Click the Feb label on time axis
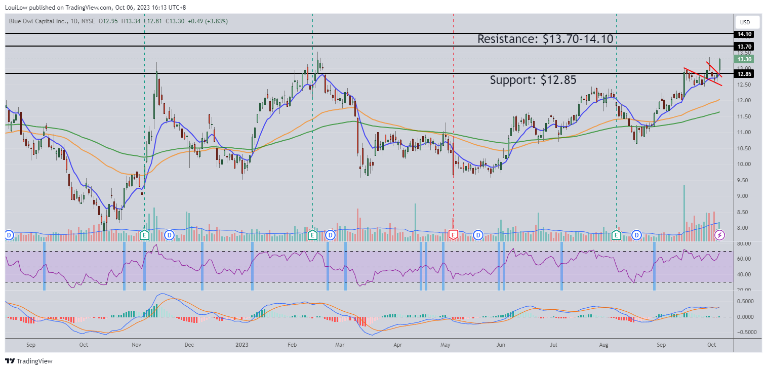Screen dimensions: 767x370 coord(292,345)
